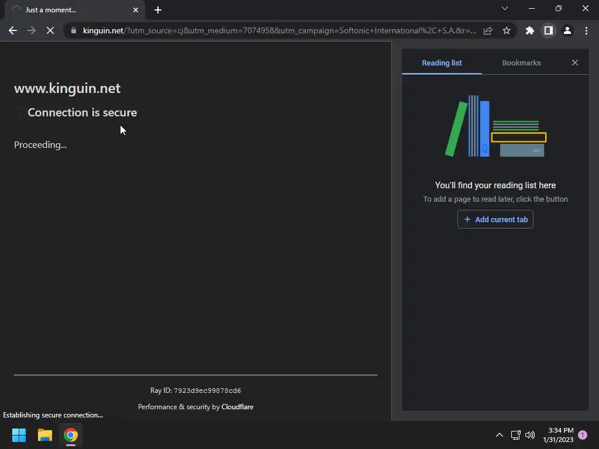
Task: Click the Chrome taskbar icon
Action: click(71, 435)
